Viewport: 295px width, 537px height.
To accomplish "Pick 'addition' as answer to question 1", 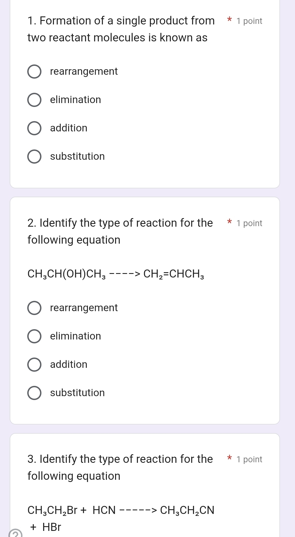I will point(34,128).
